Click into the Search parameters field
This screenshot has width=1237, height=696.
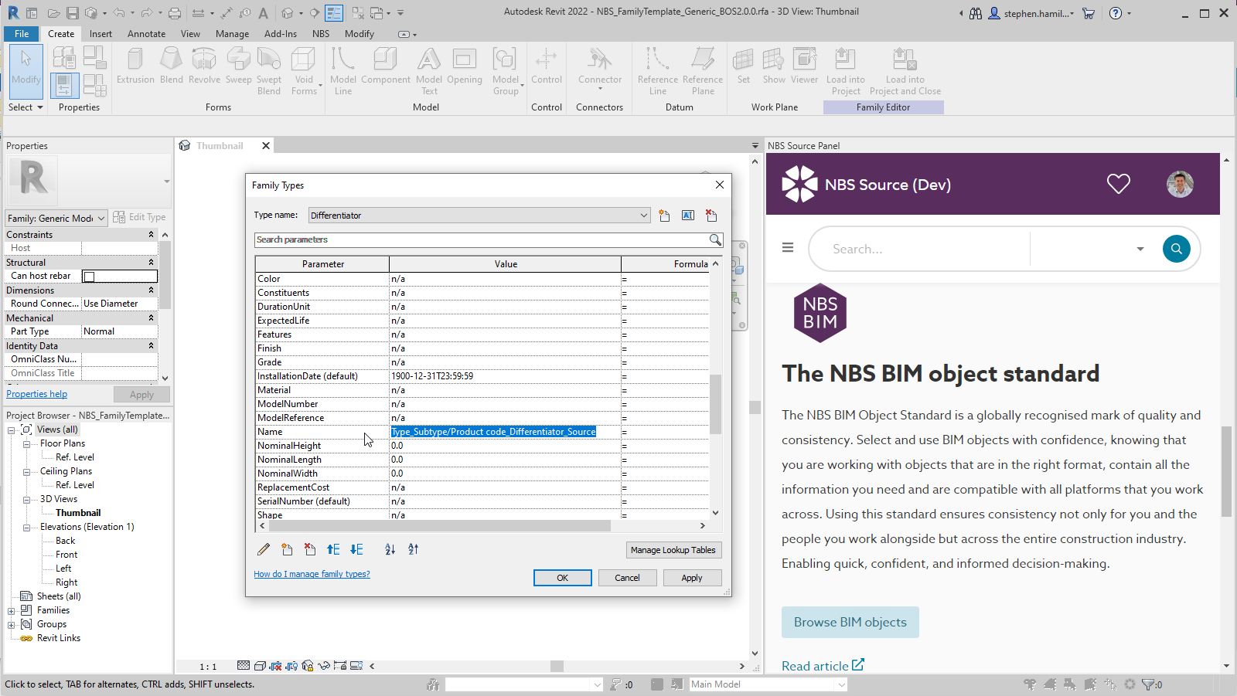(479, 239)
